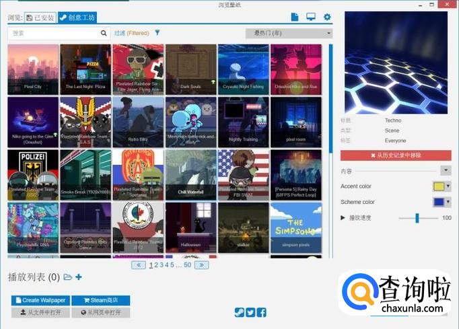Click the magnifier search icon

(104, 33)
